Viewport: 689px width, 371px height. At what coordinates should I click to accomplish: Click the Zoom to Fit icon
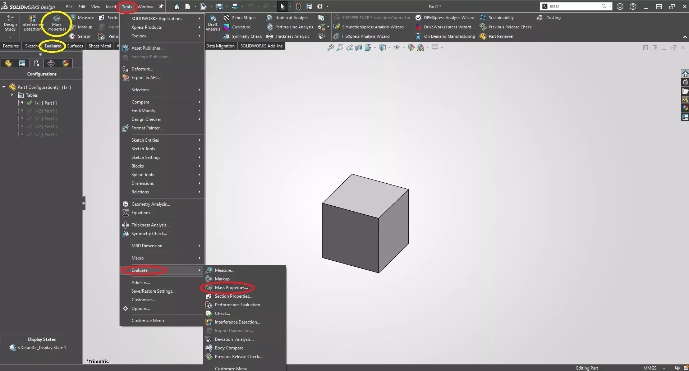(330, 47)
